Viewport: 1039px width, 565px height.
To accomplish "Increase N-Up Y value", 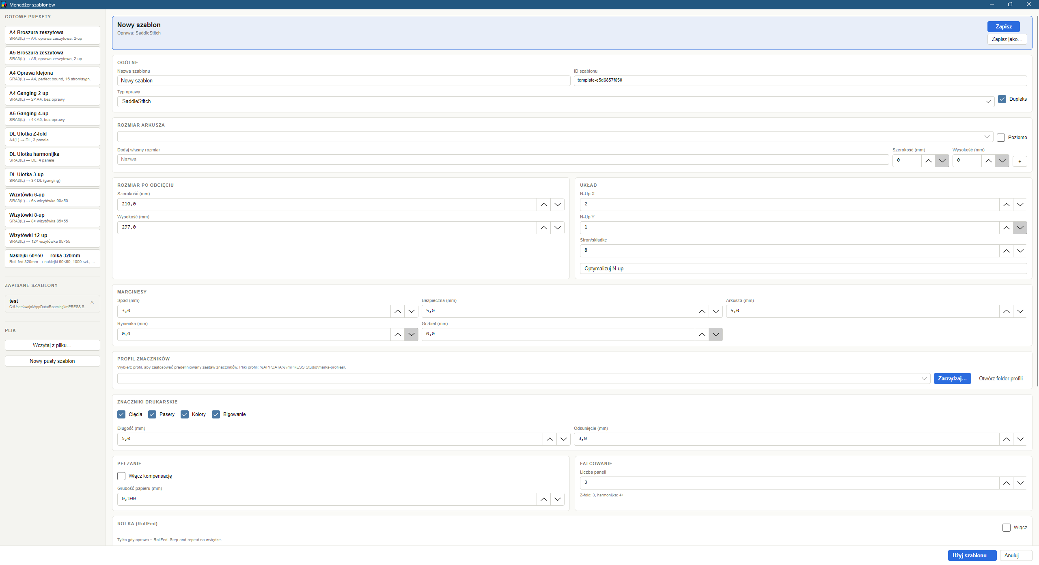I will click(x=1007, y=228).
